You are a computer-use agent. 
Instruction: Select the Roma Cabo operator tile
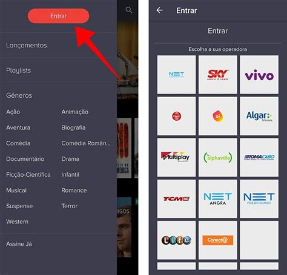coord(259,157)
